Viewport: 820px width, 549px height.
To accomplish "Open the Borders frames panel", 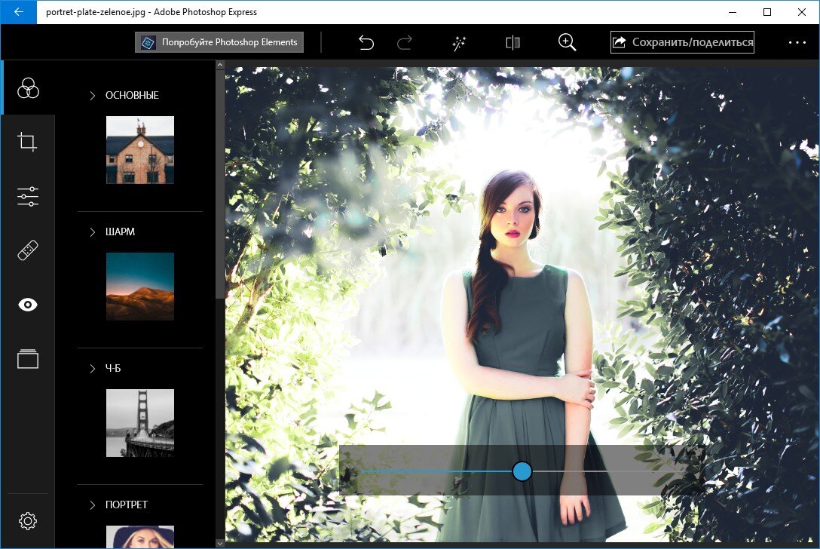I will tap(28, 359).
